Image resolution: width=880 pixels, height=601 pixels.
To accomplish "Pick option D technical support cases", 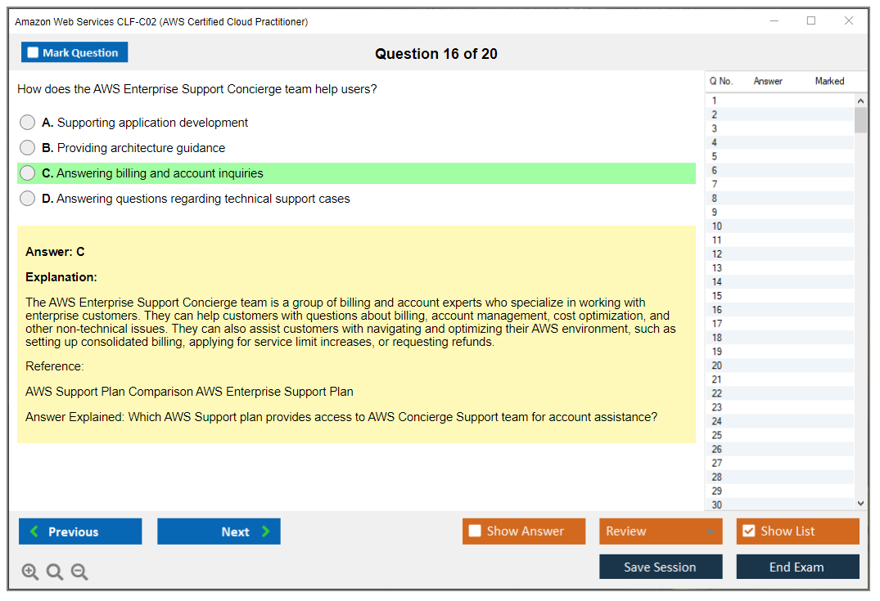I will click(28, 199).
